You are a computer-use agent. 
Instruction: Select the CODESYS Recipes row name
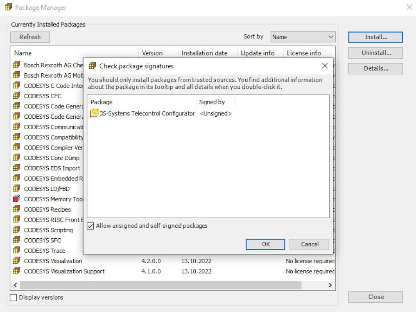pyautogui.click(x=47, y=210)
